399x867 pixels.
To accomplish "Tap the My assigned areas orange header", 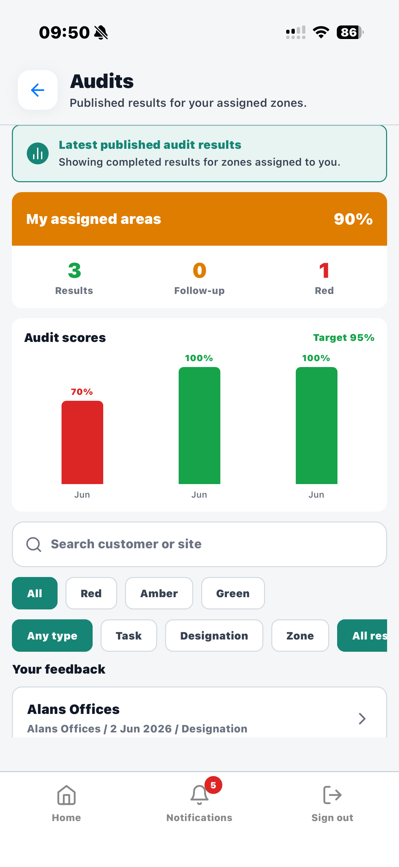I will click(x=199, y=219).
